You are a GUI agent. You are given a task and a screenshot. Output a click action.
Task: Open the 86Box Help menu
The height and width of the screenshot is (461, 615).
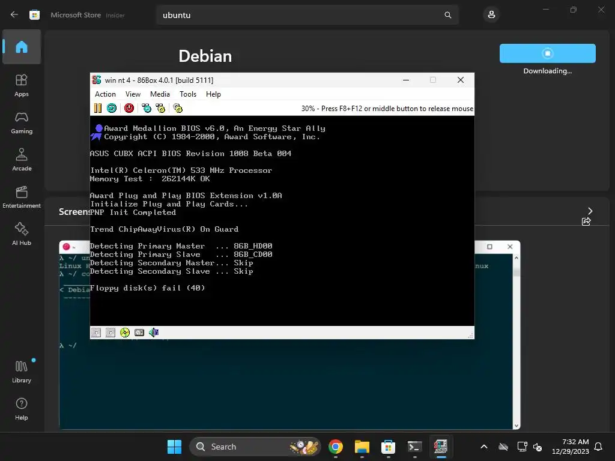(x=213, y=94)
